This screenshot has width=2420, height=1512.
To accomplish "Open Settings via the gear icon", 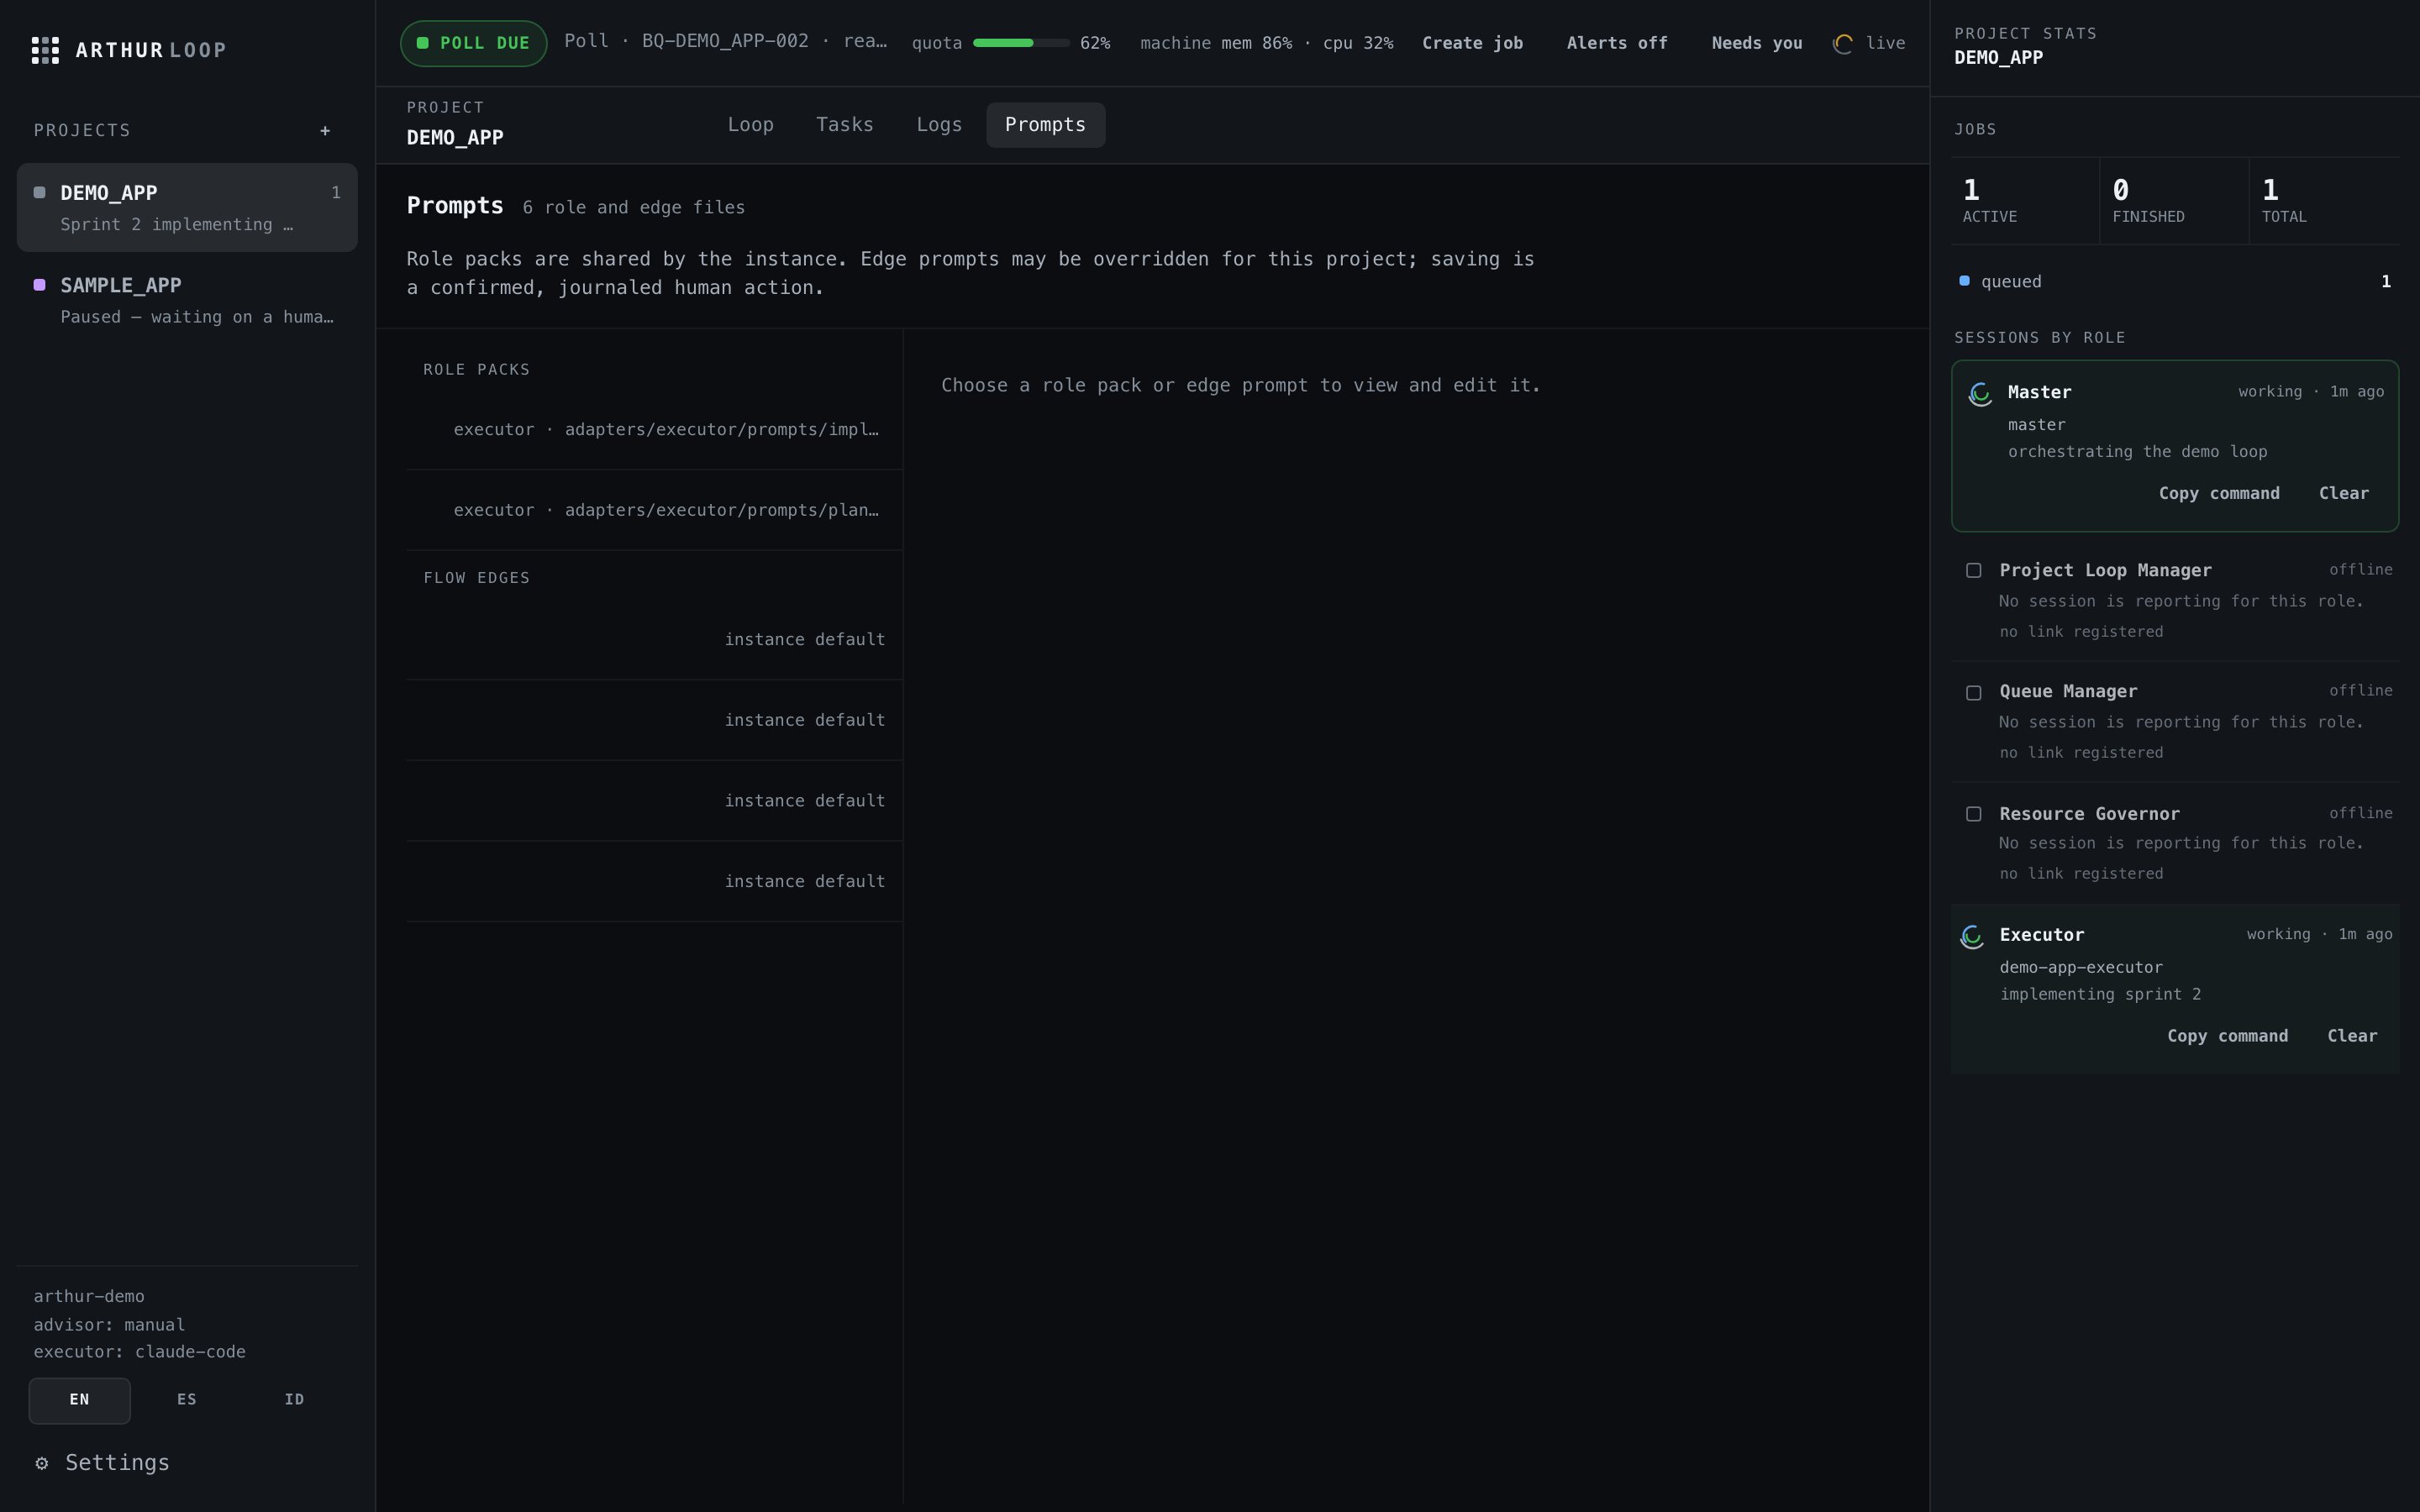I will [x=42, y=1463].
